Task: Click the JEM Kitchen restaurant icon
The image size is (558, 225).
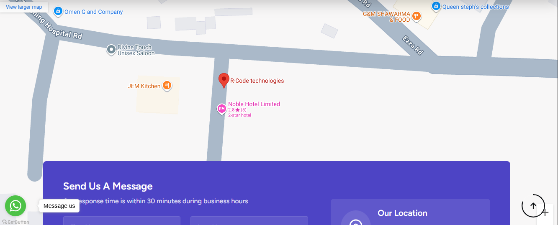Action: point(167,86)
